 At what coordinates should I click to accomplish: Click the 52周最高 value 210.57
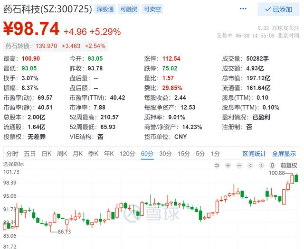pyautogui.click(x=109, y=117)
